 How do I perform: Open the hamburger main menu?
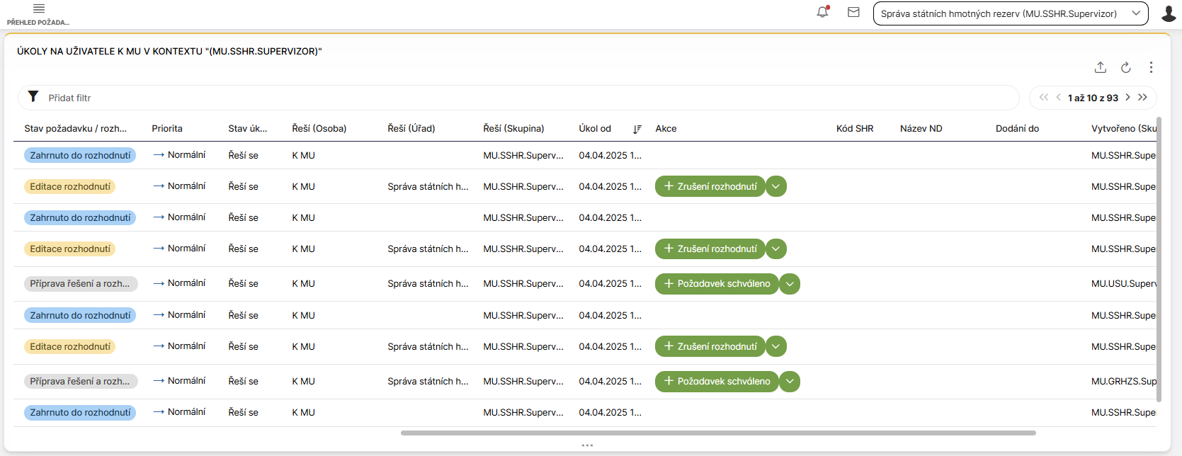pyautogui.click(x=39, y=8)
